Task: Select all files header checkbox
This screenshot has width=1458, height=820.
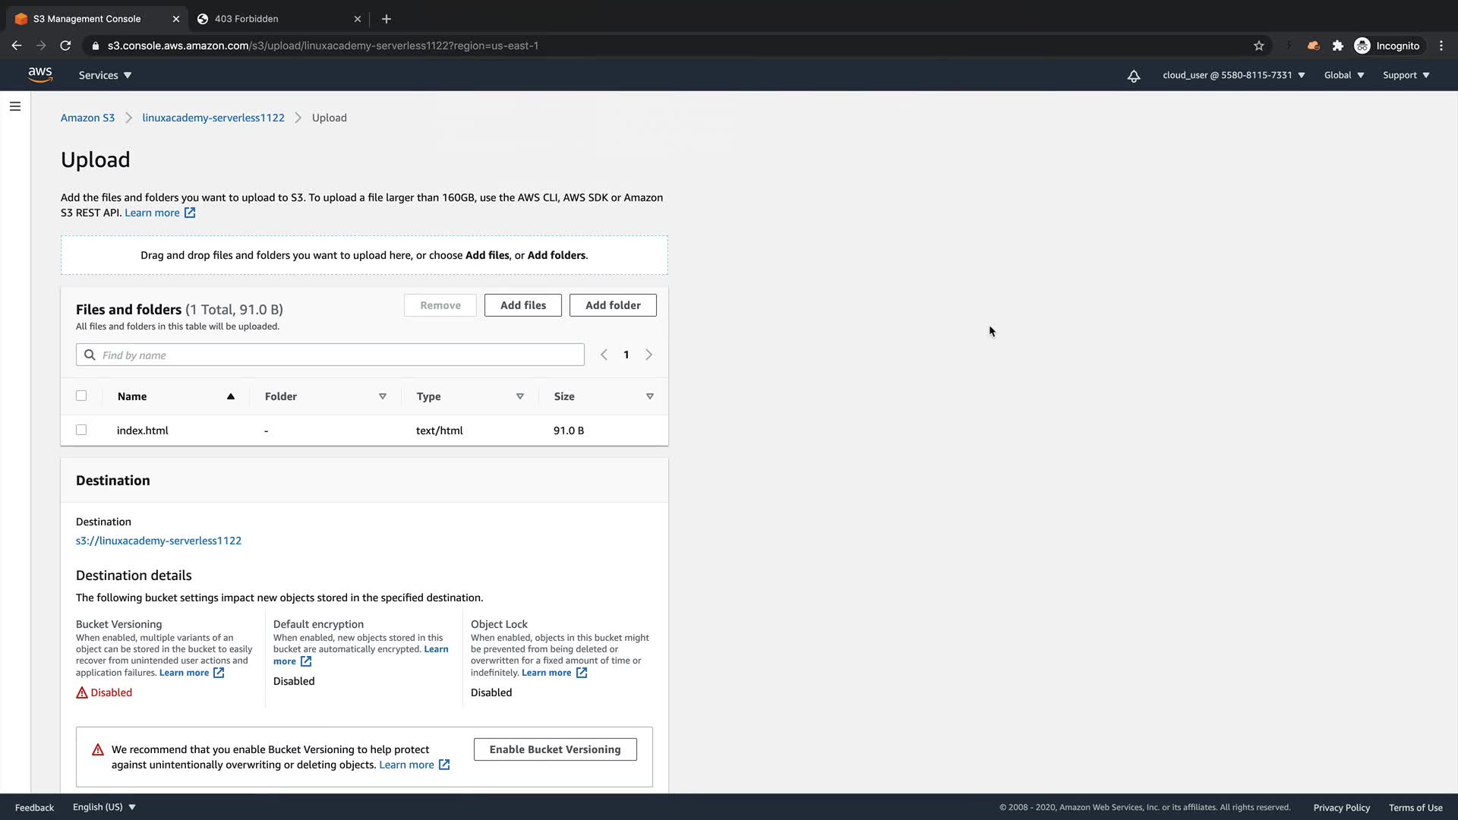Action: coord(81,396)
